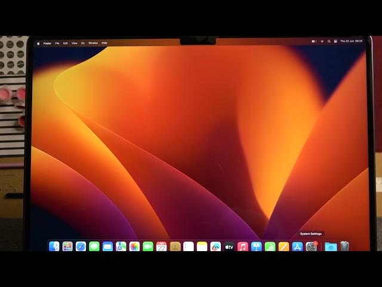Image resolution: width=382 pixels, height=287 pixels.
Task: Click the date and time in menu bar
Action: click(352, 41)
